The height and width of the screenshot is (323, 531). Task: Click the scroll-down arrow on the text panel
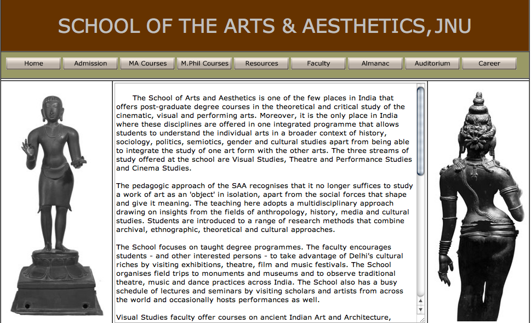420,309
